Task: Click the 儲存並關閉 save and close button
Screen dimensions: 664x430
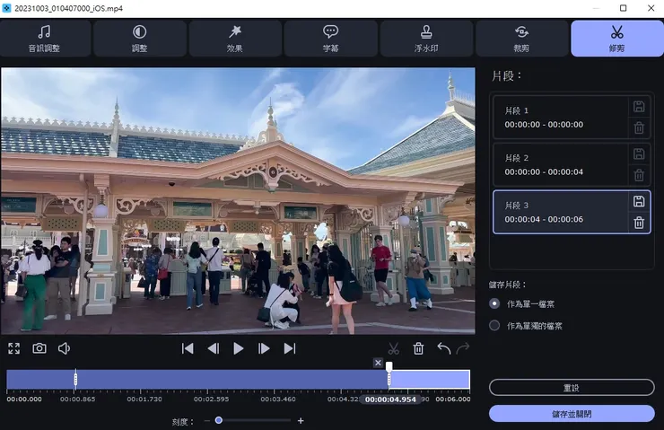Action: pyautogui.click(x=572, y=414)
